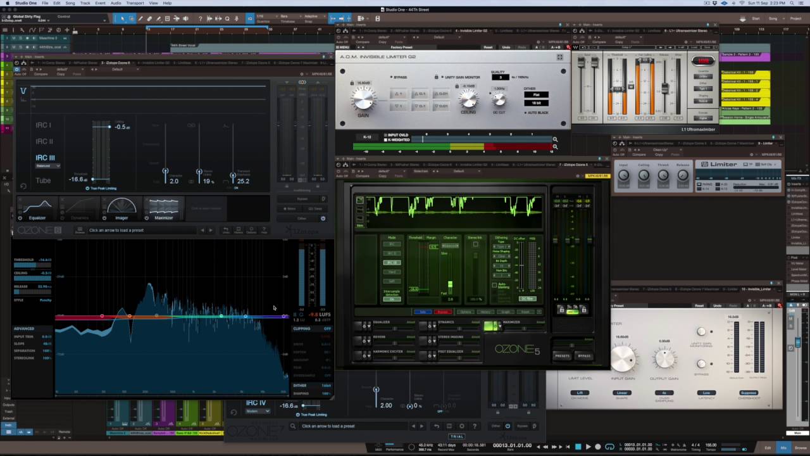This screenshot has width=810, height=456.
Task: Open the Transport menu
Action: (x=135, y=3)
